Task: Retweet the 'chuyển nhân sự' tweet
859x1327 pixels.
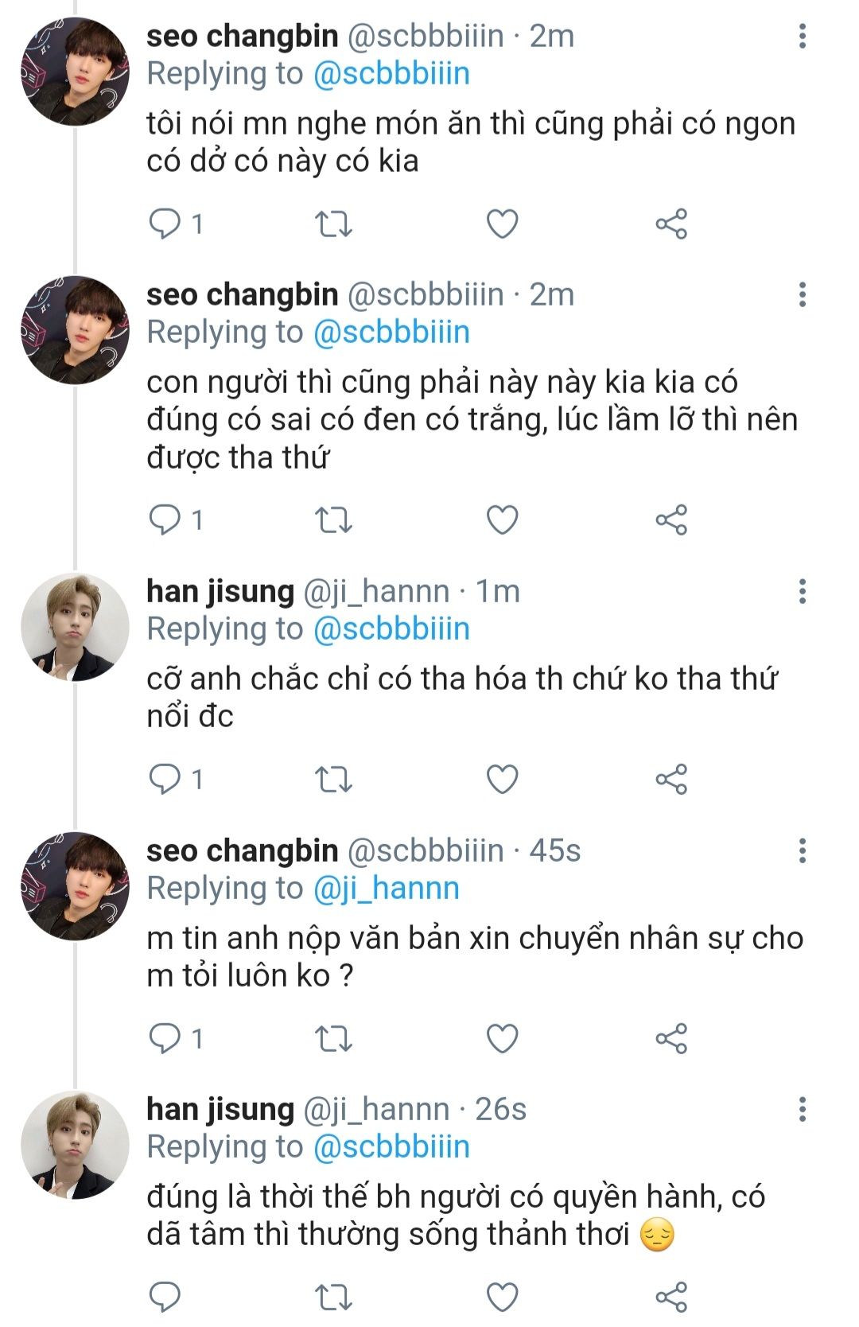Action: tap(333, 1039)
